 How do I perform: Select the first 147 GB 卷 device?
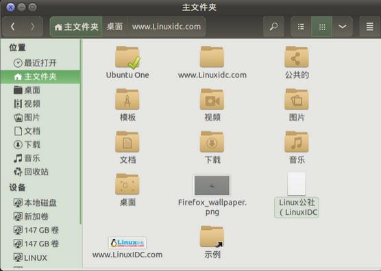point(40,230)
